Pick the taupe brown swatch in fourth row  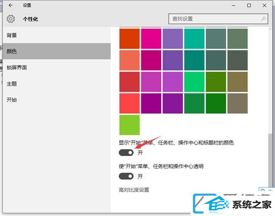tap(237, 104)
